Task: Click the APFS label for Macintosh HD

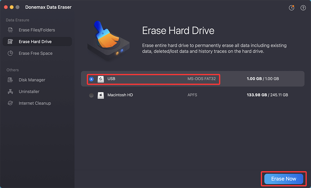Action: pos(192,95)
